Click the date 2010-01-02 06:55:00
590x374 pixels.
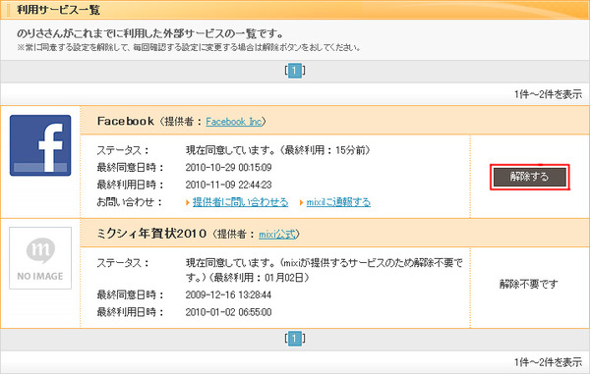(228, 312)
